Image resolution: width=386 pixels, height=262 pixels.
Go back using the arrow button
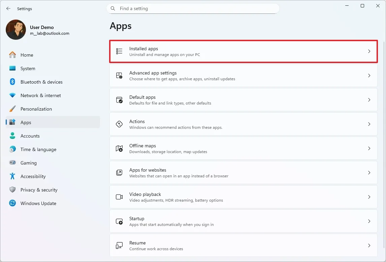point(8,8)
